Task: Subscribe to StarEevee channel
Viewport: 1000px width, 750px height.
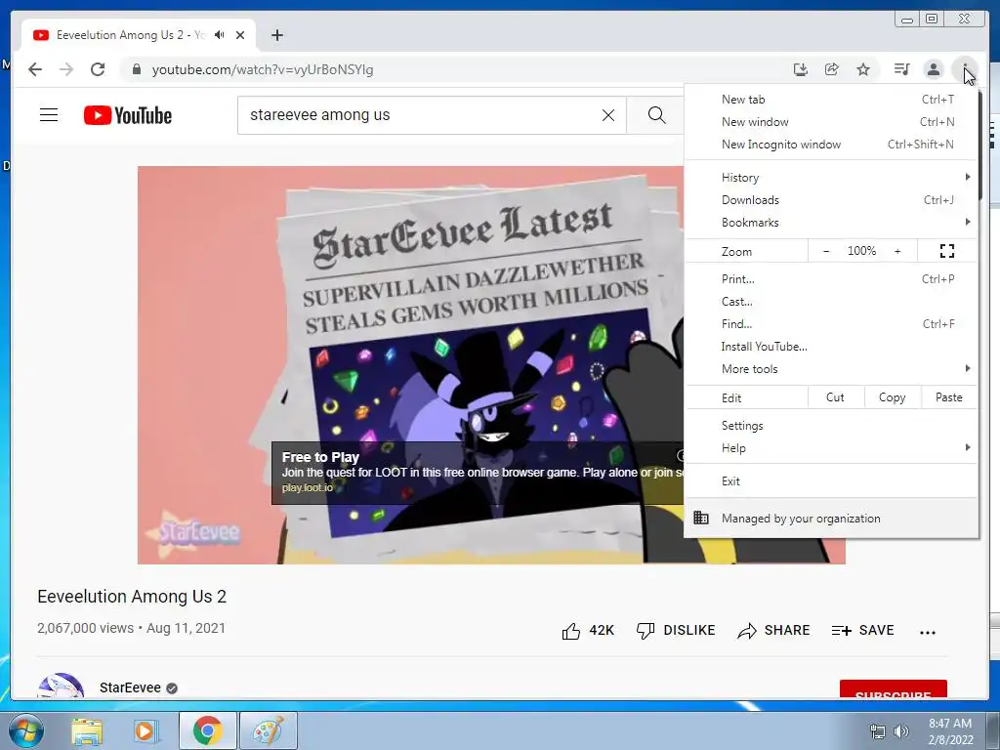Action: (893, 689)
